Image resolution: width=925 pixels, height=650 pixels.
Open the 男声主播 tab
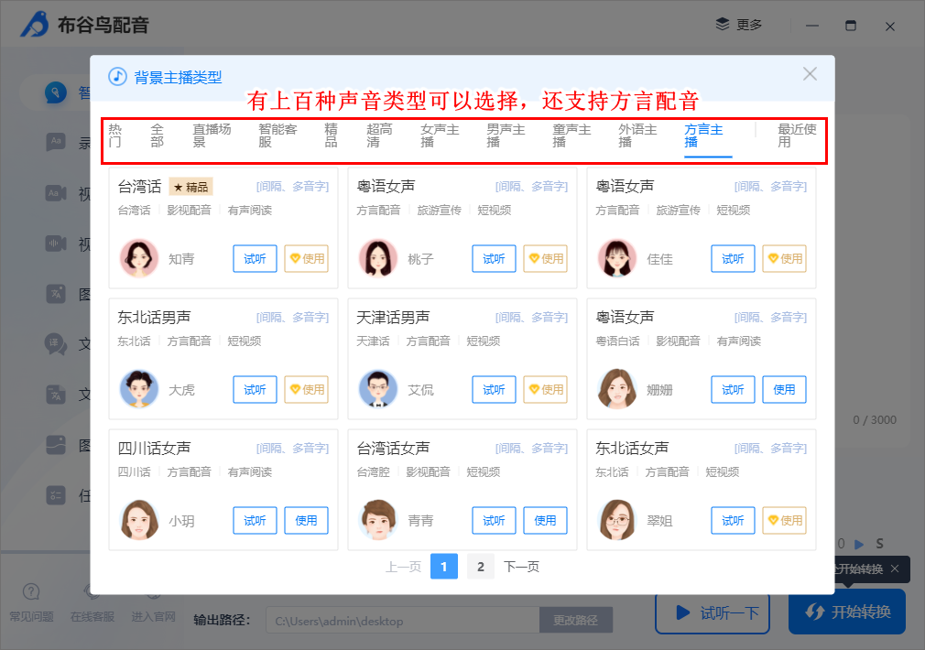click(506, 135)
